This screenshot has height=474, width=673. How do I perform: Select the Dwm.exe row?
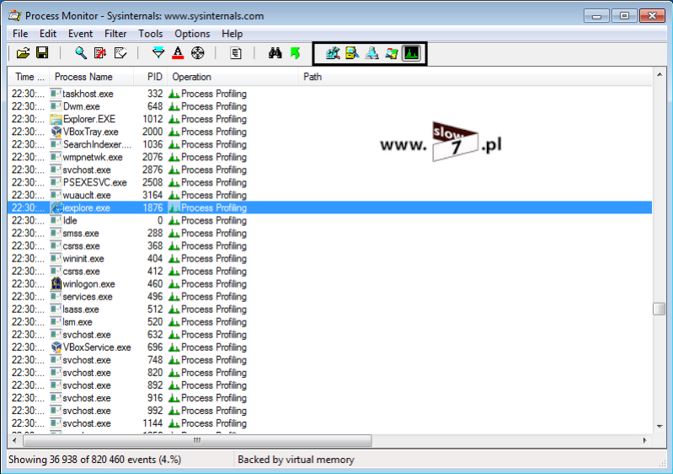pos(329,106)
